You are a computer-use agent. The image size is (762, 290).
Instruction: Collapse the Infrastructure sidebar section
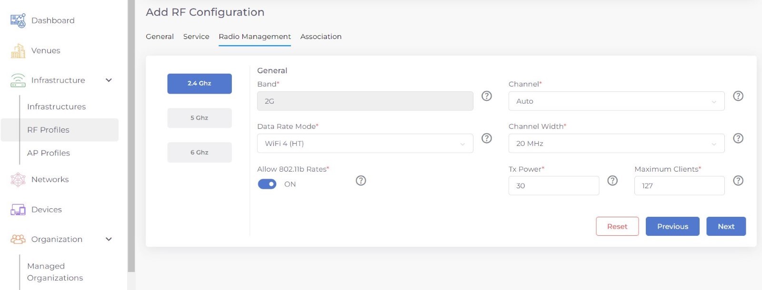[109, 80]
